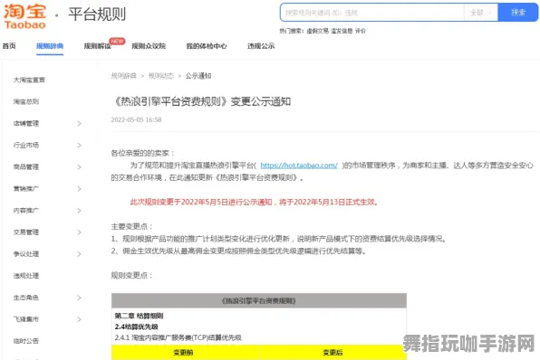Click the red effective-date notice text

coord(254,203)
